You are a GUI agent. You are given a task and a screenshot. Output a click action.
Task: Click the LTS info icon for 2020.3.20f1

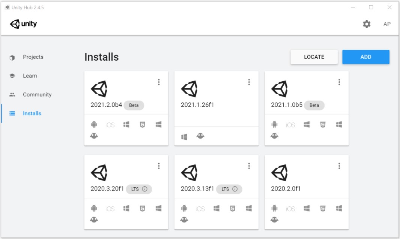[145, 189]
